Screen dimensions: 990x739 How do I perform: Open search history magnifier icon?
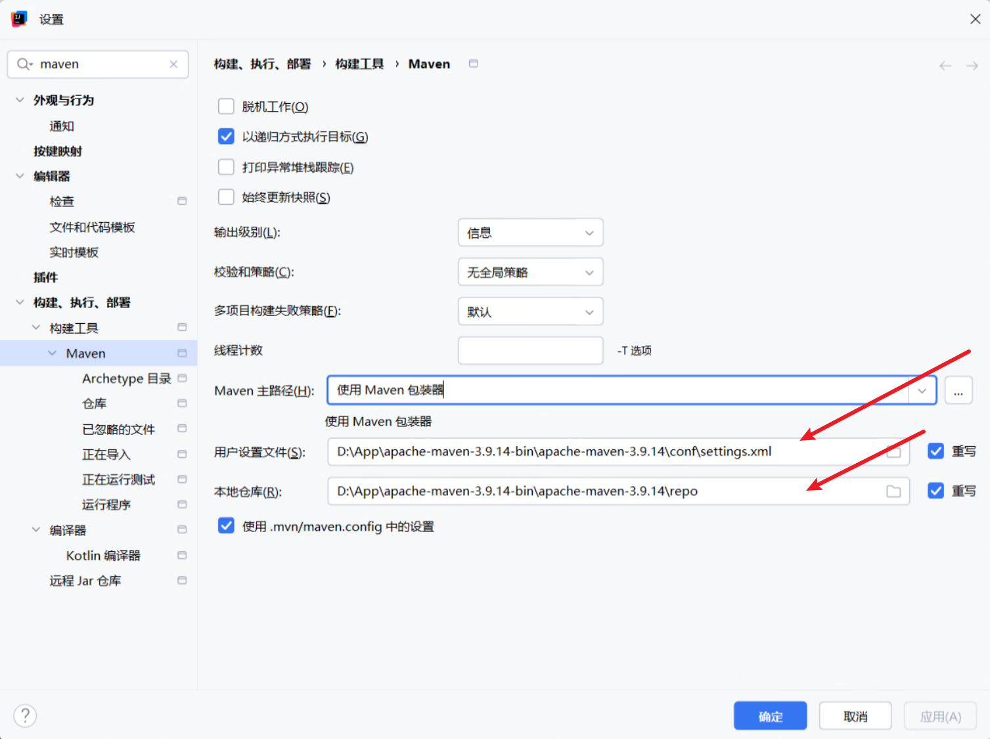(x=24, y=64)
